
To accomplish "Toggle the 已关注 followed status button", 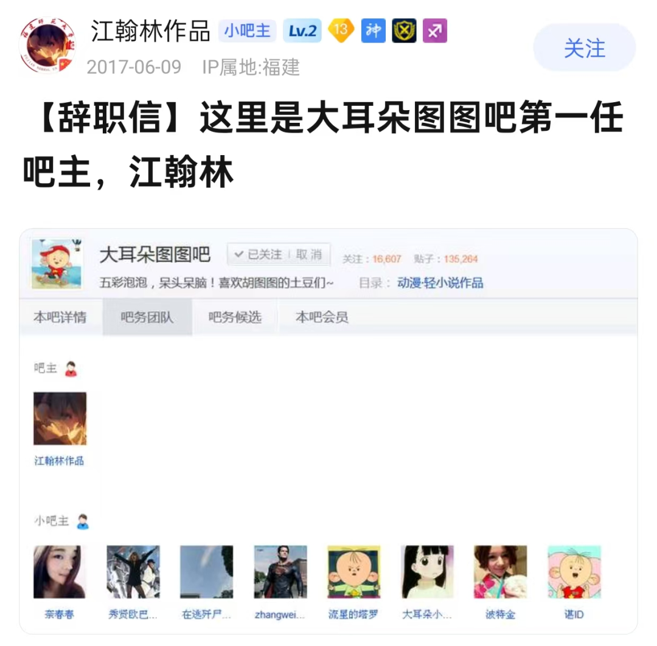I will point(258,254).
